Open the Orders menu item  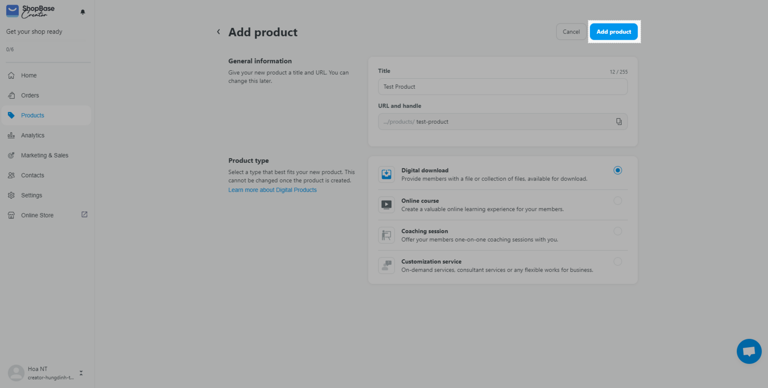tap(46, 96)
